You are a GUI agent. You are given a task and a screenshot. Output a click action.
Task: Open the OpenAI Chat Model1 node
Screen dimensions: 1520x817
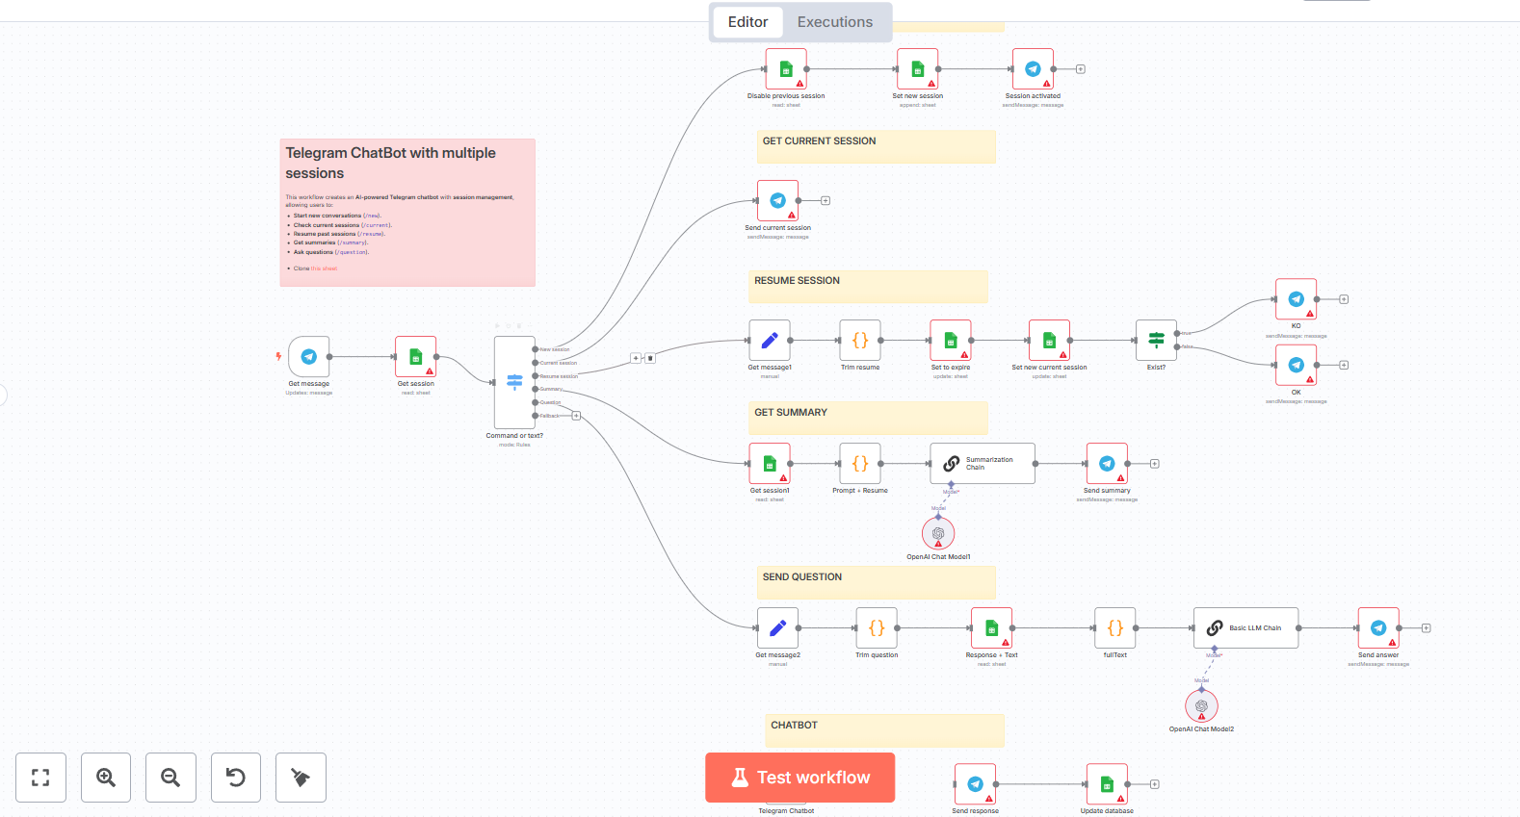(938, 533)
